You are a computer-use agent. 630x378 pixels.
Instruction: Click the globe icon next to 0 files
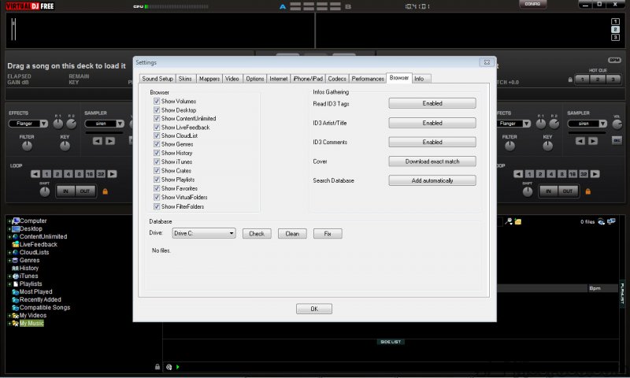coord(602,221)
